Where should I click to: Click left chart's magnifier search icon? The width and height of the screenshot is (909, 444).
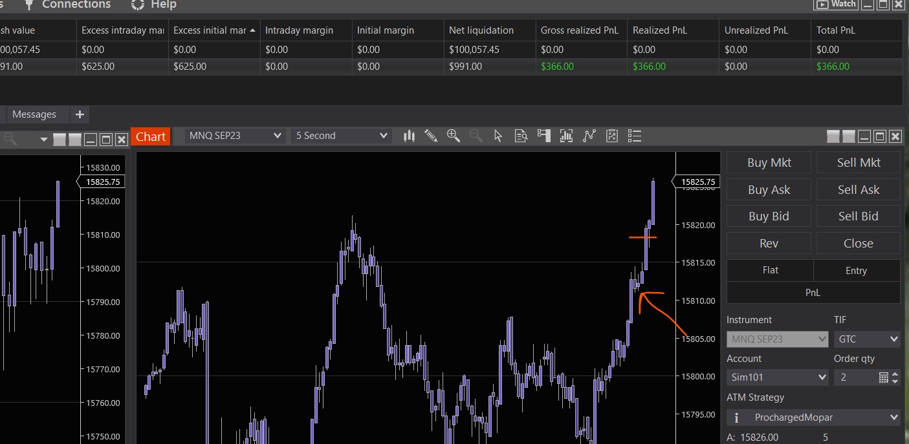pos(10,139)
